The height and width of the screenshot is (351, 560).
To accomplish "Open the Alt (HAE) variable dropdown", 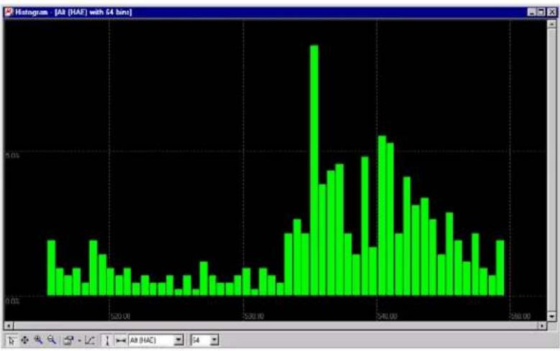I will tap(178, 340).
